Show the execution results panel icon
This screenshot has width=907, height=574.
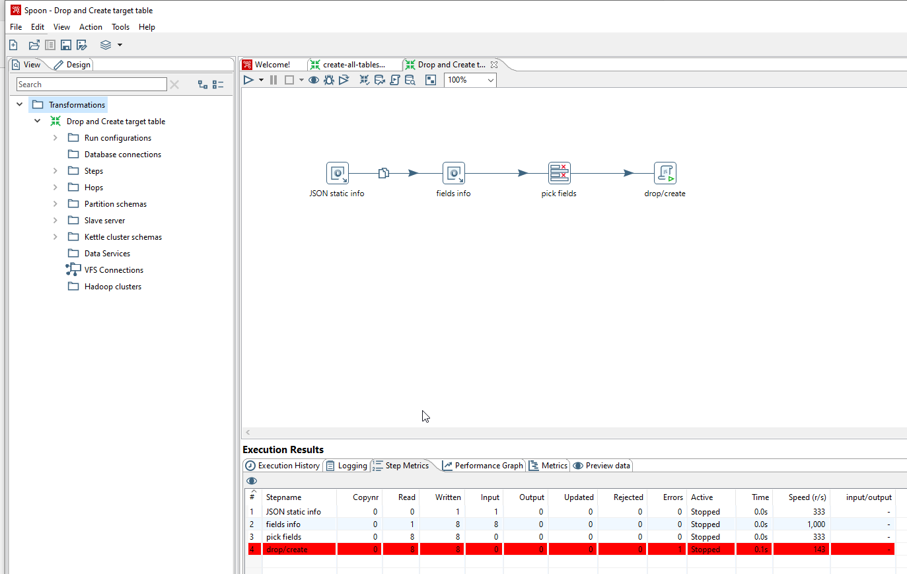tap(431, 79)
